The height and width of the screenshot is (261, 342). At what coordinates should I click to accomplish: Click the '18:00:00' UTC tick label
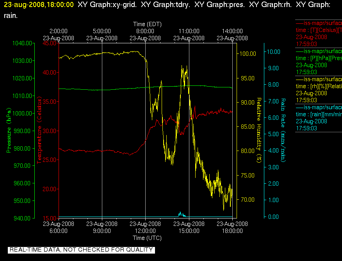(232, 231)
